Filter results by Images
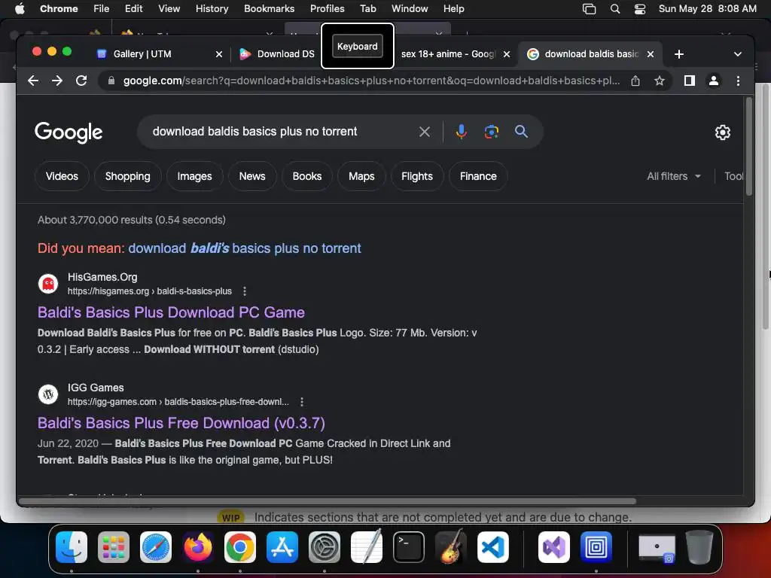The width and height of the screenshot is (771, 578). point(195,176)
